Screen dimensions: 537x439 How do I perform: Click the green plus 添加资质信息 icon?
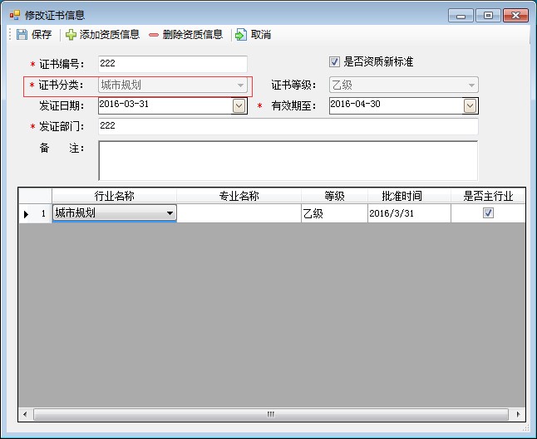coord(71,35)
